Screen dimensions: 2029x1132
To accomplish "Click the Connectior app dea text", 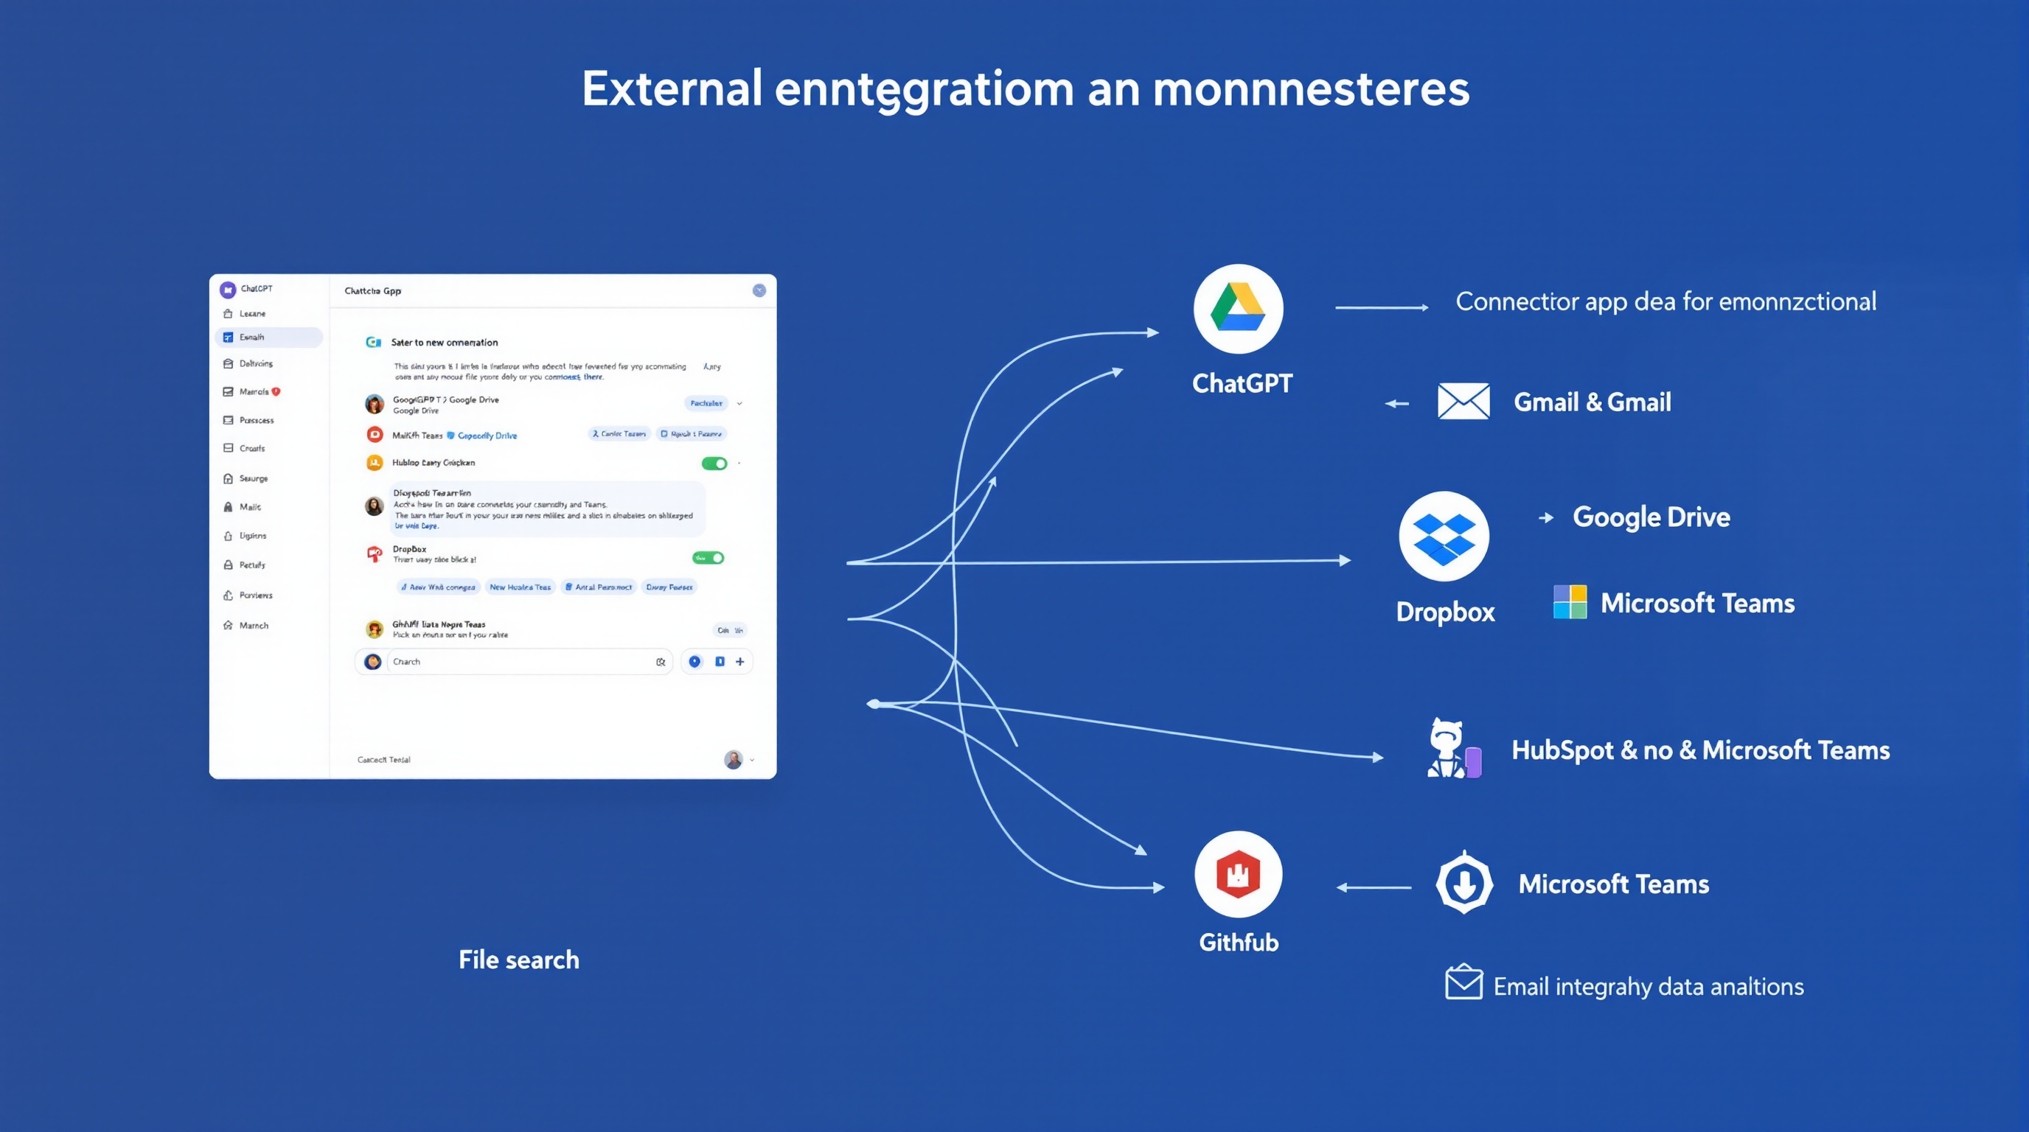I will coord(1665,301).
